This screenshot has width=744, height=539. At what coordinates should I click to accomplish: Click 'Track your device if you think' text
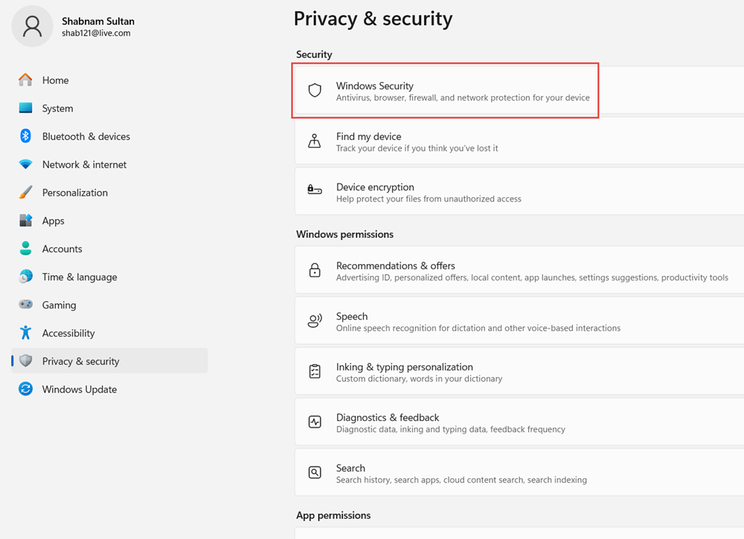[x=417, y=149]
